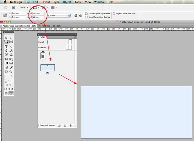Open the Pages panel flyout menu

coord(75,37)
